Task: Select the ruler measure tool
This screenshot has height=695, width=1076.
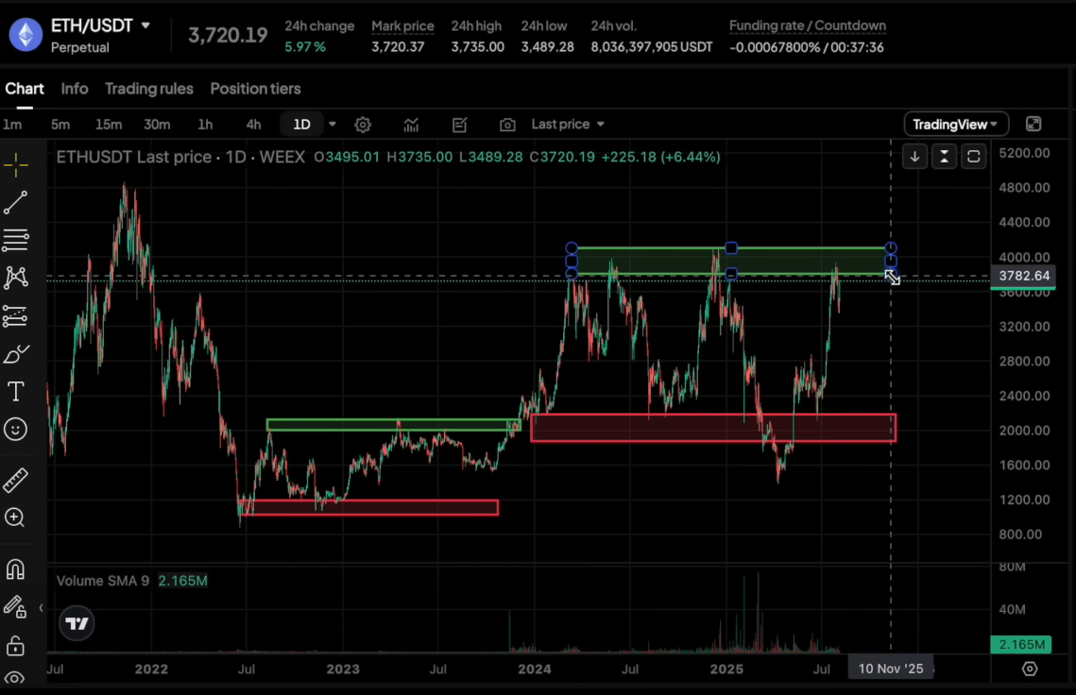Action: 15,481
